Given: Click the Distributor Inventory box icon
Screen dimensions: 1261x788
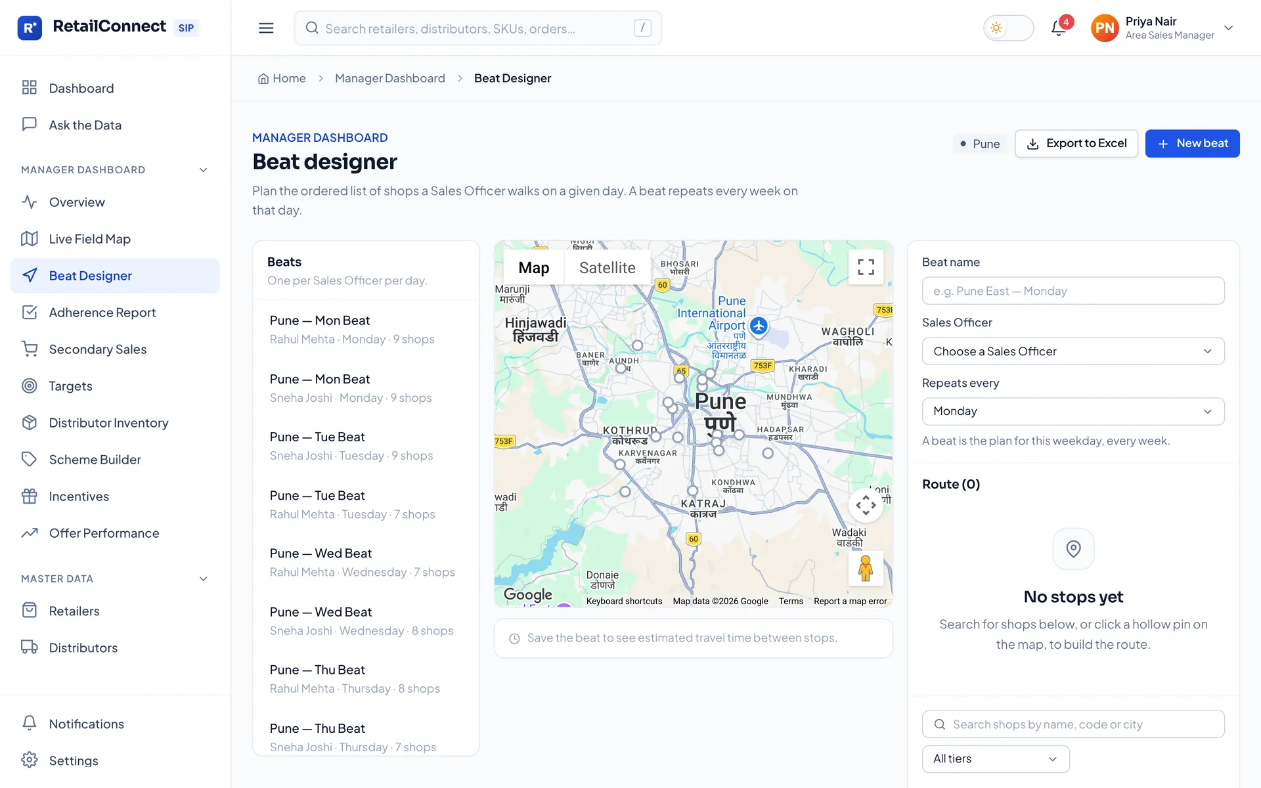Looking at the screenshot, I should tap(30, 423).
